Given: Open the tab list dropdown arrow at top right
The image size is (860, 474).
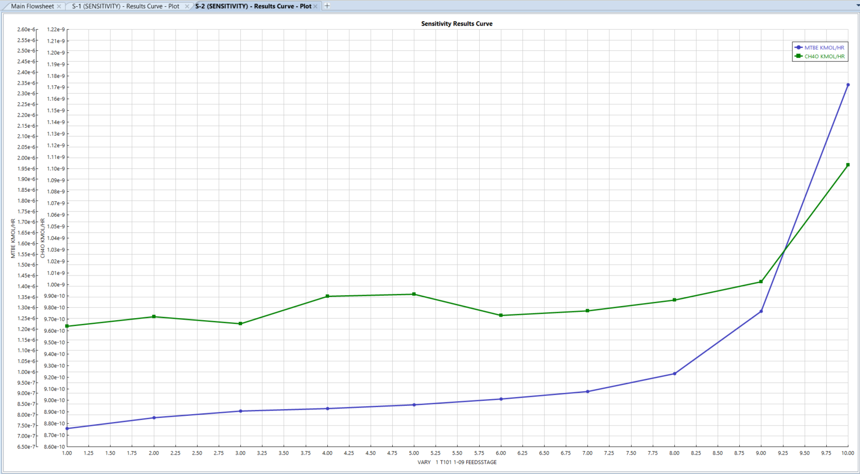Looking at the screenshot, I should coord(857,6).
